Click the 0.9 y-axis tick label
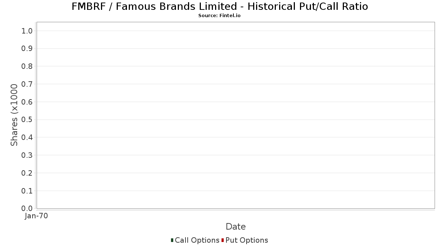This screenshot has width=439, height=246. pos(27,48)
